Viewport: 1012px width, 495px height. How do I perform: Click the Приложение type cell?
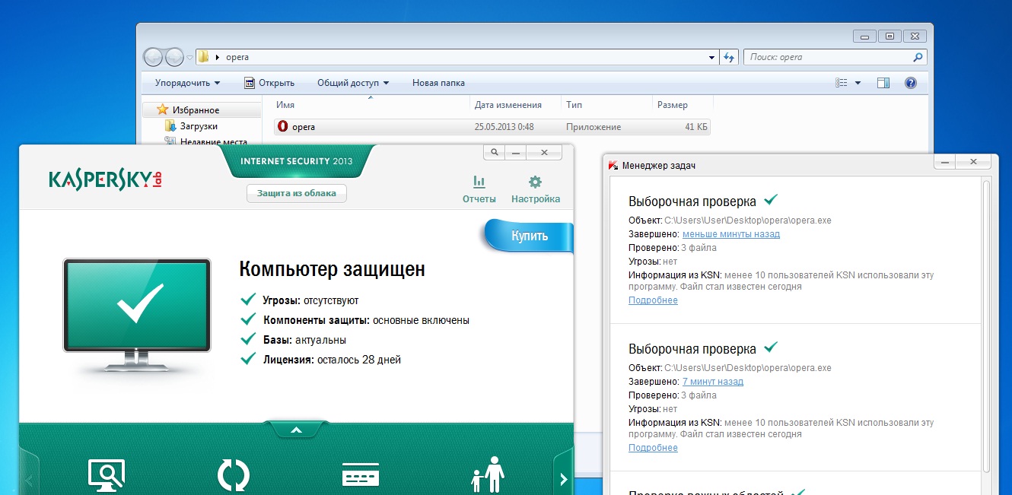click(x=594, y=127)
